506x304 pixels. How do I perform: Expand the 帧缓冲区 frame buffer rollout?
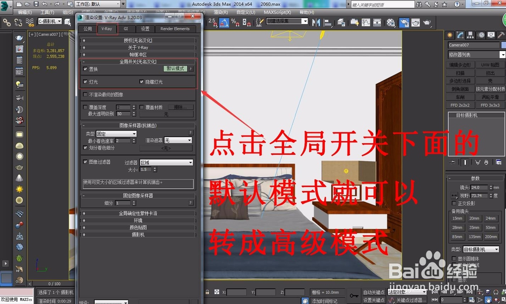click(x=138, y=55)
